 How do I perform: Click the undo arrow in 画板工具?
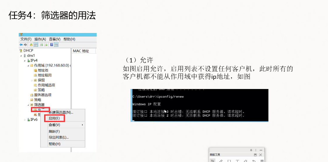click(254, 161)
